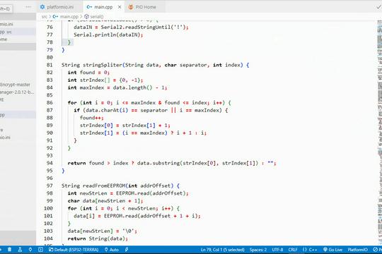This screenshot has width=382, height=254.
Task: Click the checkmark icon at top right
Action: pyautogui.click(x=378, y=7)
